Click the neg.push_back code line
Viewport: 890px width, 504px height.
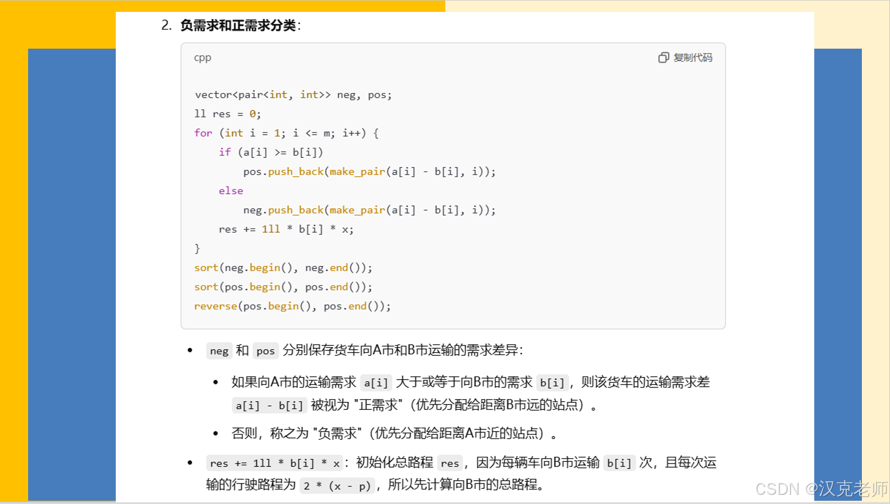point(370,210)
